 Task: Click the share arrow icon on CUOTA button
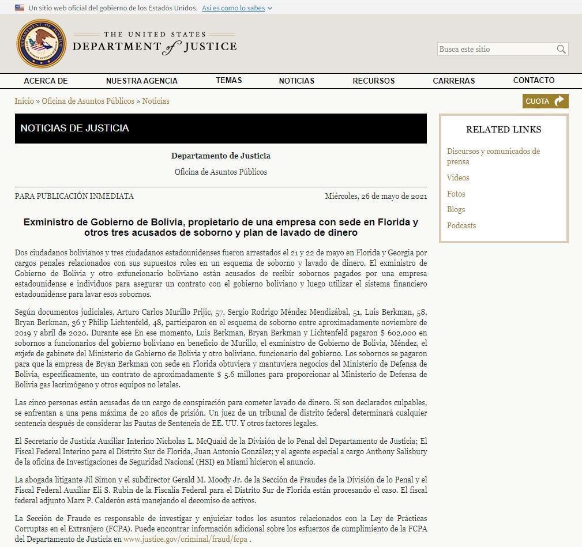(558, 101)
